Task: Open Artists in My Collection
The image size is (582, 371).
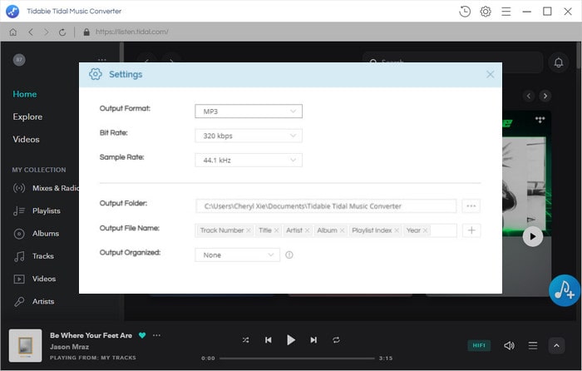Action: click(x=34, y=302)
